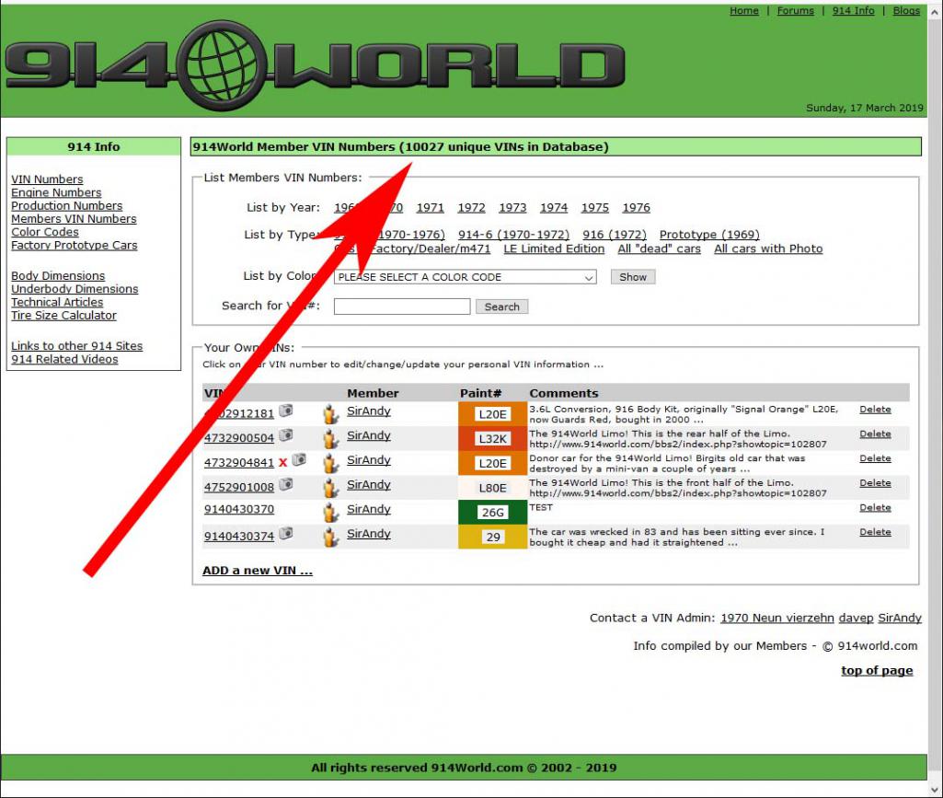Edit VIN 4732904841
Image resolution: width=943 pixels, height=798 pixels.
click(239, 463)
